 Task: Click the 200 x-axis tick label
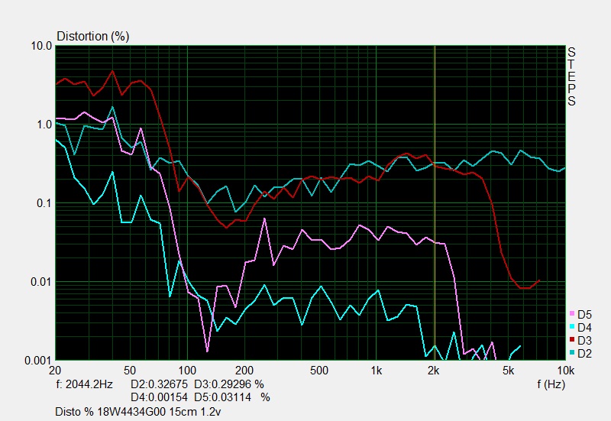coord(244,371)
